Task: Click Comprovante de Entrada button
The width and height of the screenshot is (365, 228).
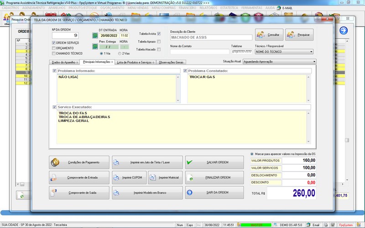Action: [79, 177]
